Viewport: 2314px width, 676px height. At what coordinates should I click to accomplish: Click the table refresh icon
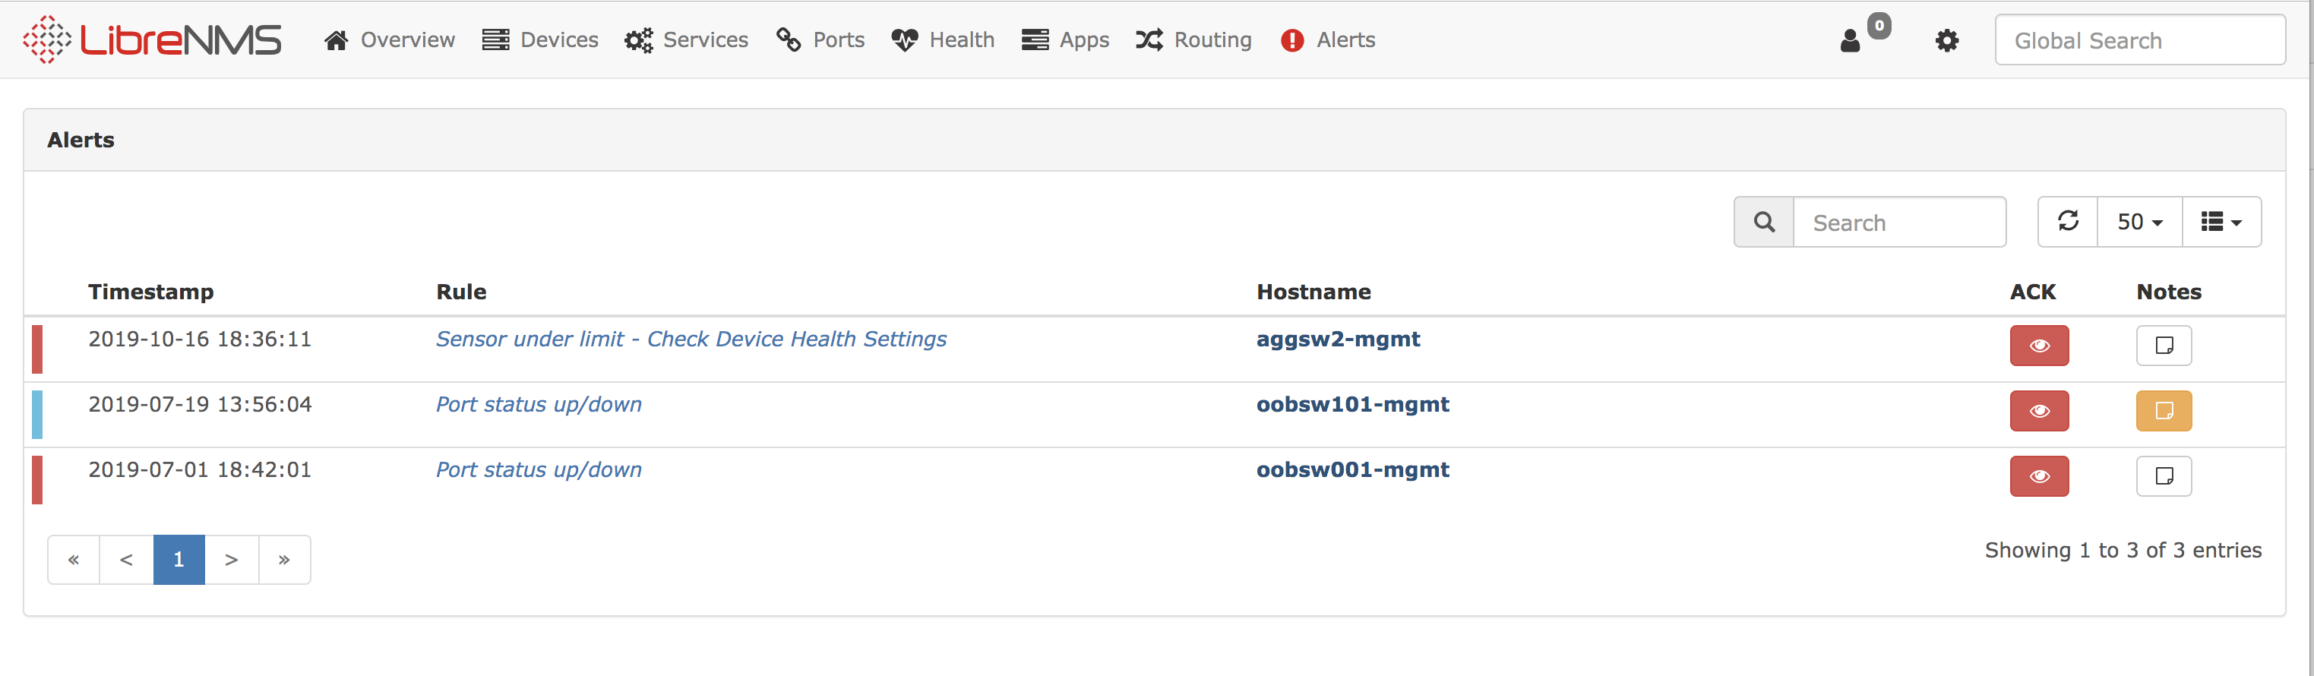point(2068,222)
